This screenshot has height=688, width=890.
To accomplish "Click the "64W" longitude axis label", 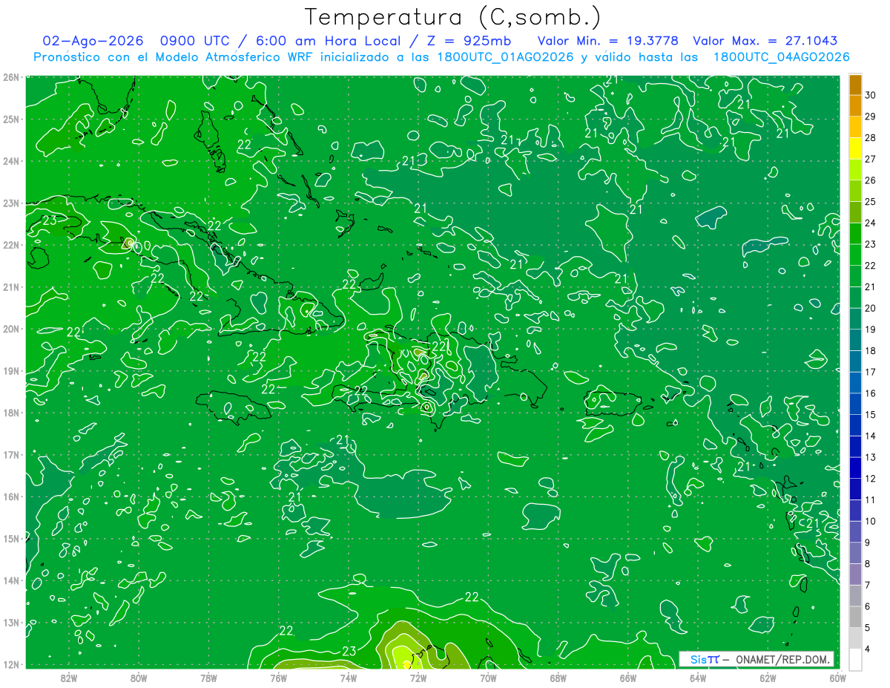I will click(x=697, y=678).
